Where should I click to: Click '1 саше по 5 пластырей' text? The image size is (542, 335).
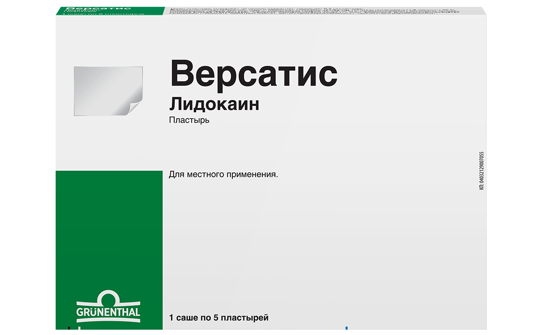pos(219,318)
